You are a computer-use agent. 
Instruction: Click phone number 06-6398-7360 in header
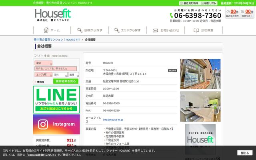198,16
